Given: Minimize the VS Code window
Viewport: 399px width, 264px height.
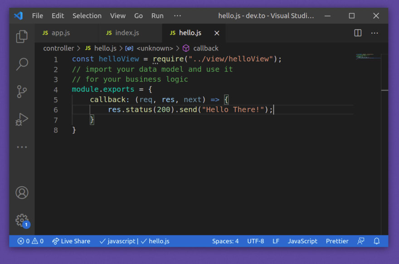Looking at the screenshot, I should (327, 16).
